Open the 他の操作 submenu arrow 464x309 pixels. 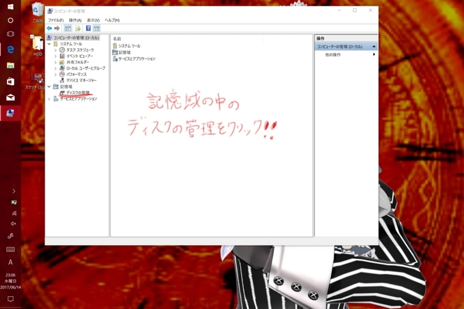(x=374, y=54)
